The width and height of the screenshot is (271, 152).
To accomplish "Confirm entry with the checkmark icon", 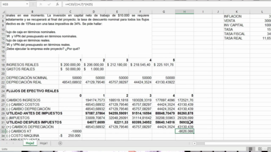I will [49, 4].
